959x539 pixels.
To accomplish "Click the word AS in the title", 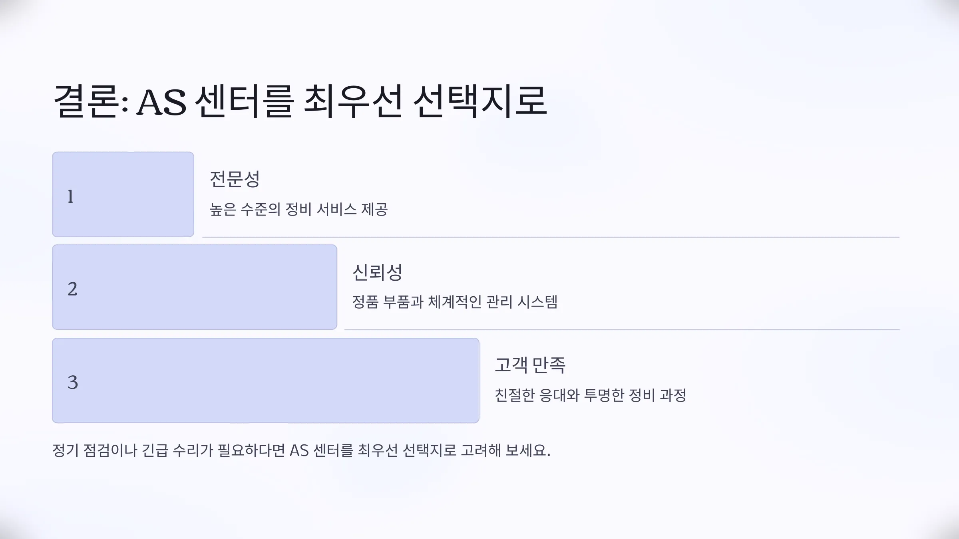I will (x=162, y=102).
